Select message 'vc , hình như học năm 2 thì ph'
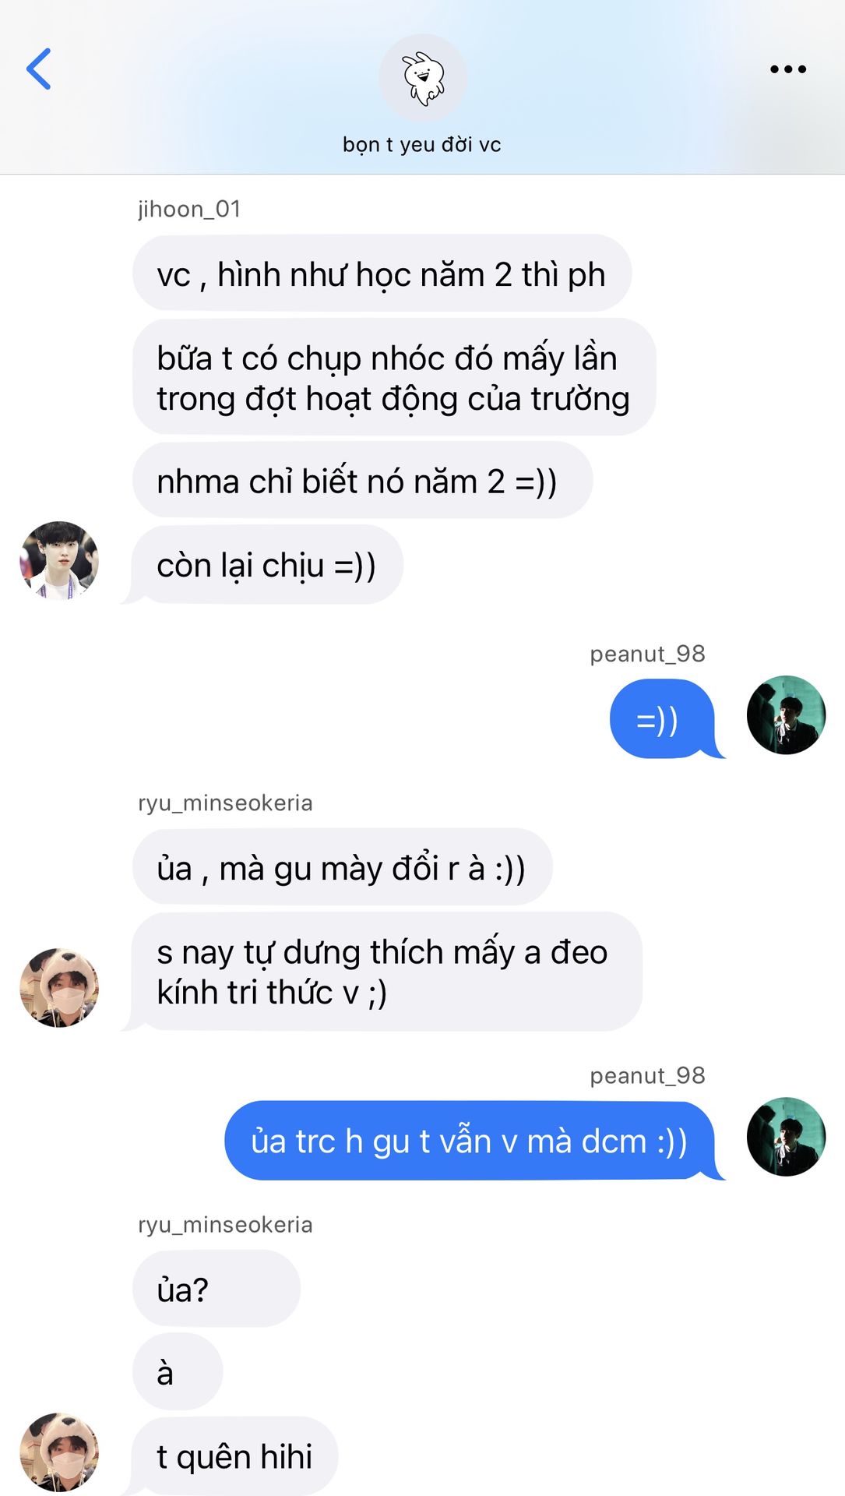This screenshot has width=845, height=1496. (x=382, y=273)
